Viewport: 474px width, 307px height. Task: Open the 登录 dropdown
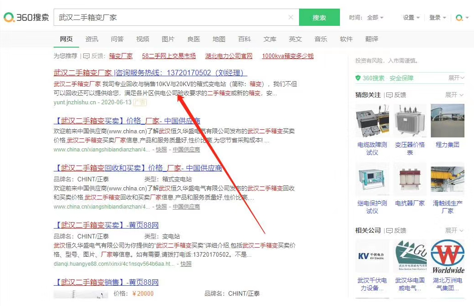438,18
